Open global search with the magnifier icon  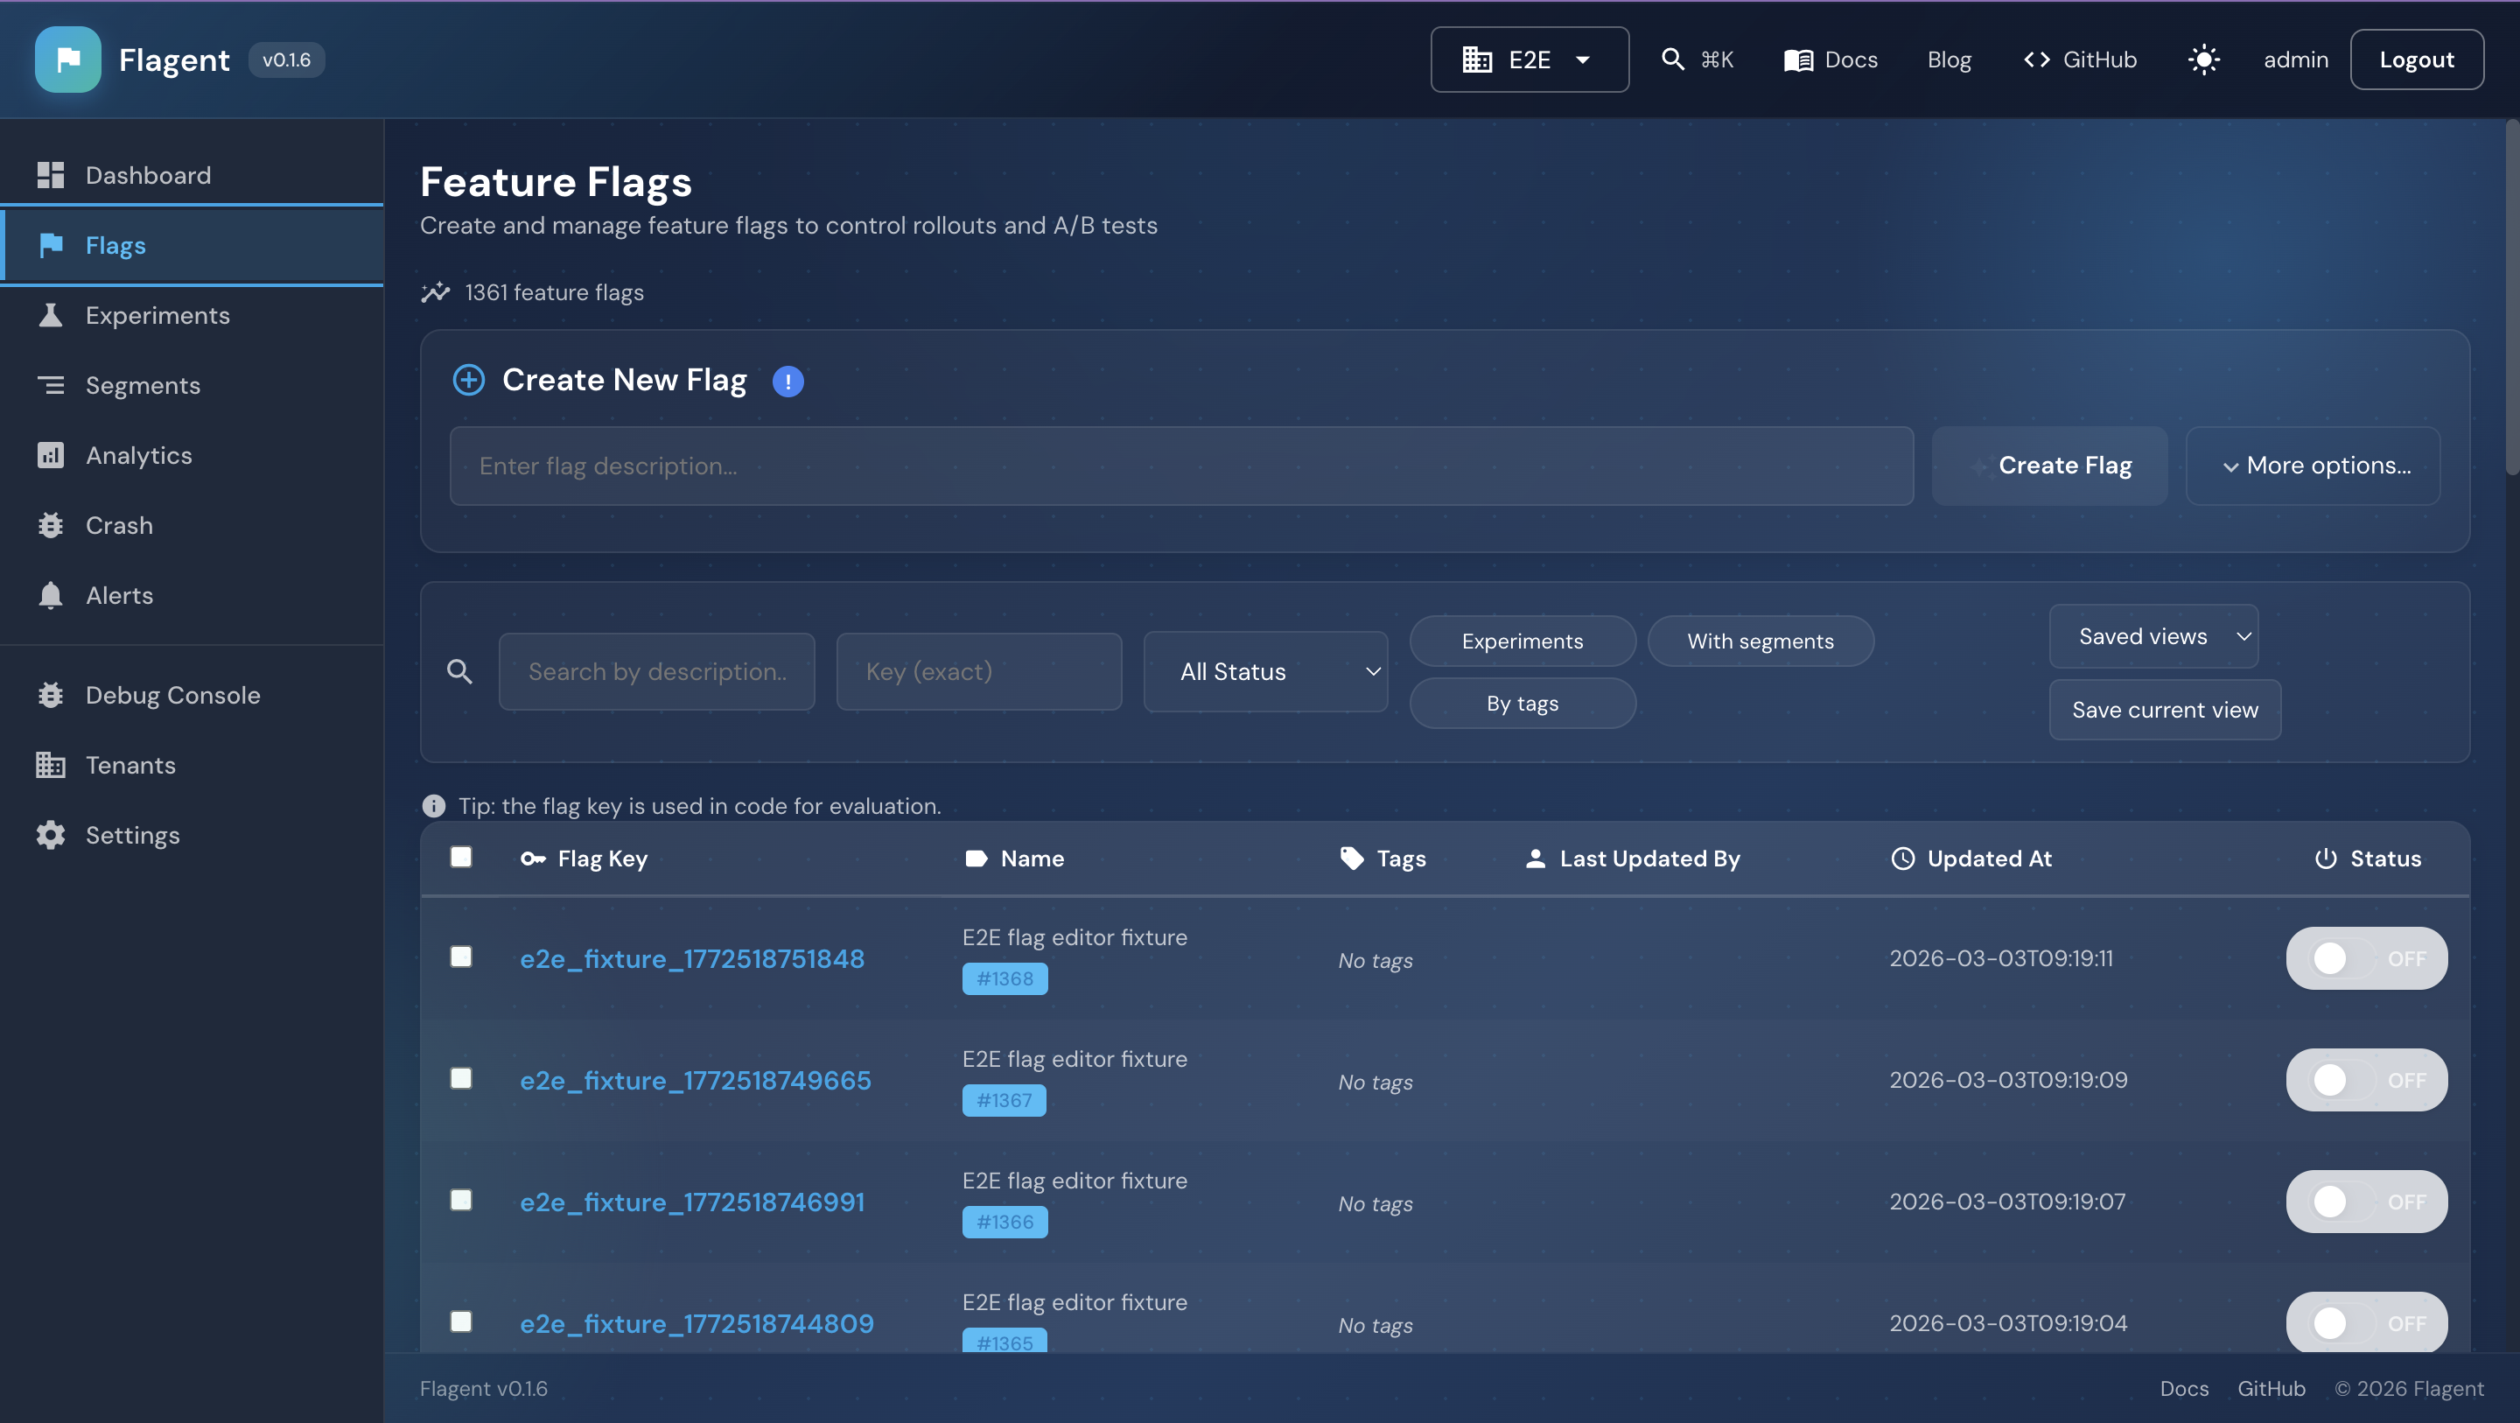tap(1673, 59)
